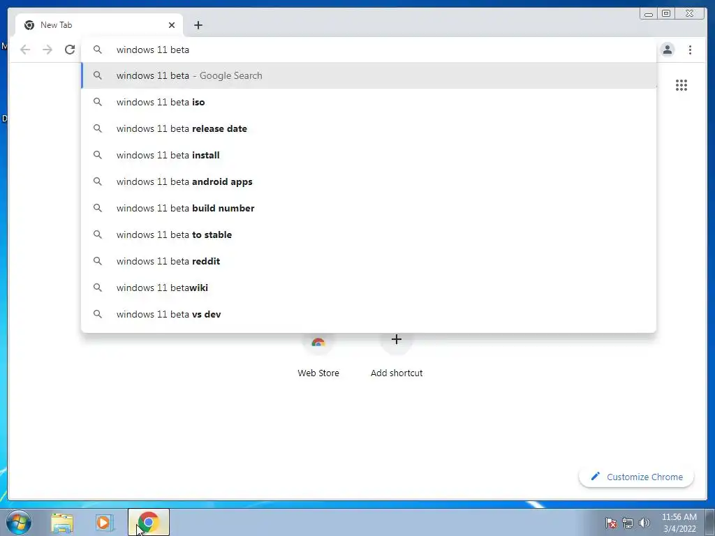Close the Chrome window

[690, 14]
